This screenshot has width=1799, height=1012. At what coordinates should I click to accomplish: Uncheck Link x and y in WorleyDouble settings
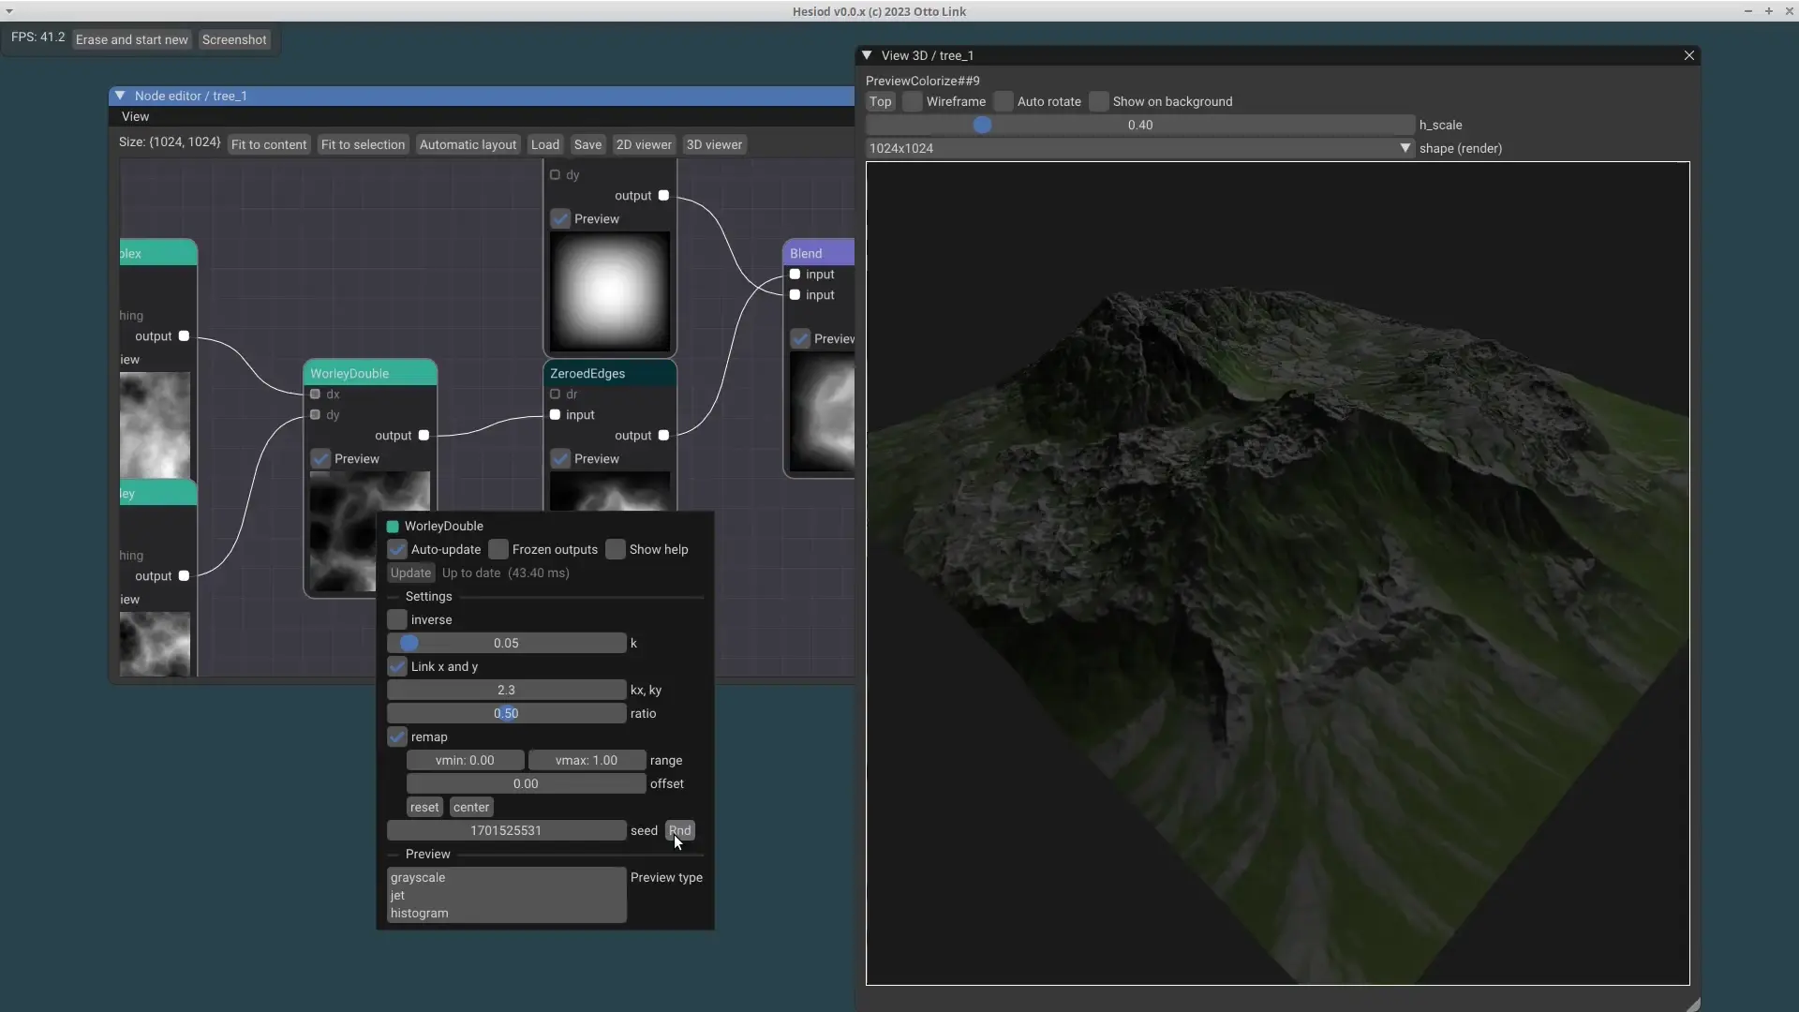396,666
